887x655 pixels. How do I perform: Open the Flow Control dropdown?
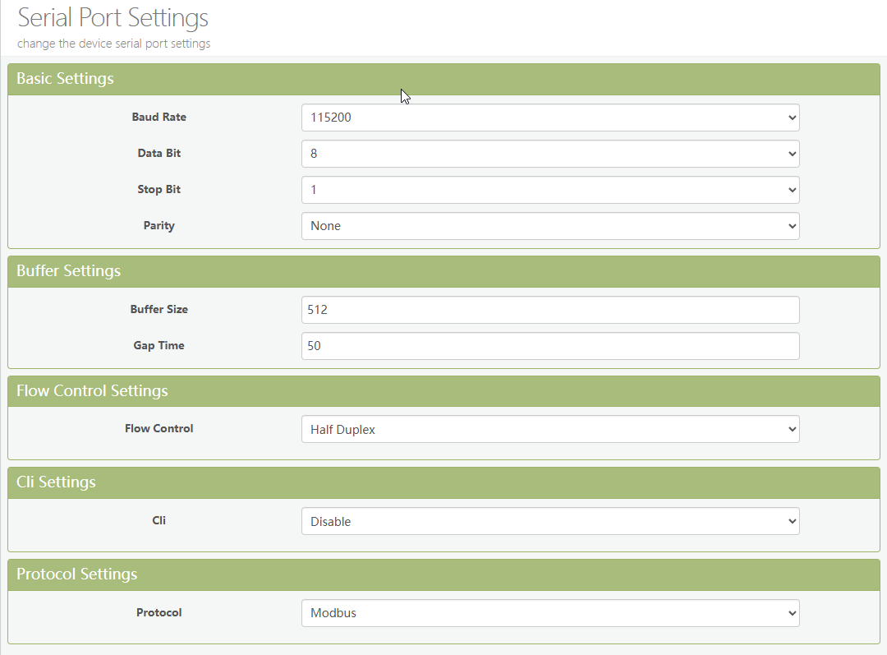[549, 429]
